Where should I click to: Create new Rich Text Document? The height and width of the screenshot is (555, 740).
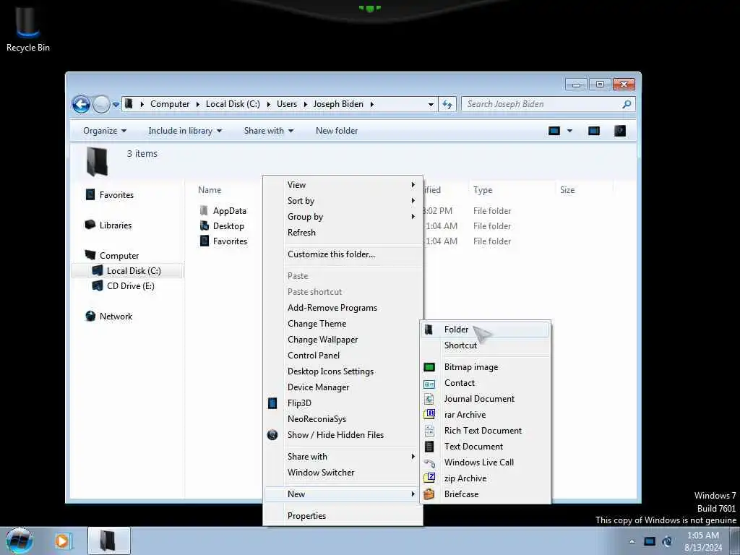tap(485, 431)
